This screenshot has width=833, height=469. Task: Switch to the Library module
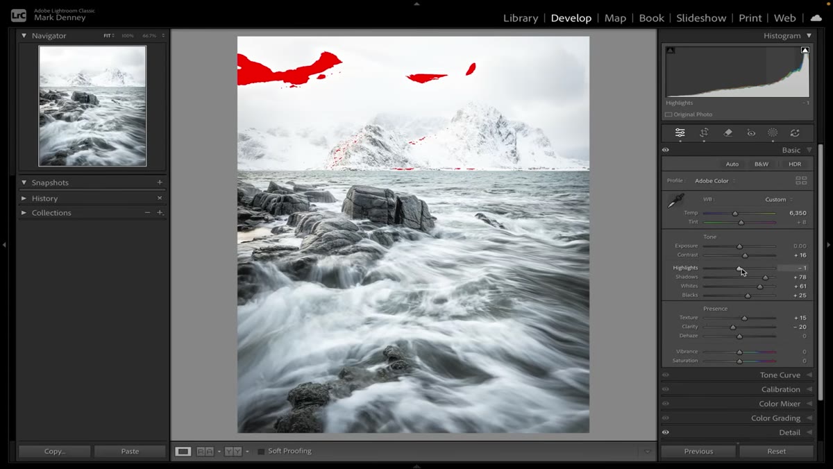521,18
